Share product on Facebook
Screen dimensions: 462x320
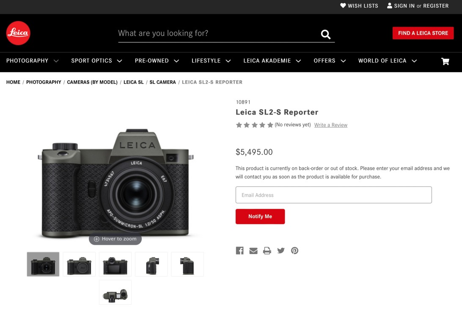tap(240, 251)
